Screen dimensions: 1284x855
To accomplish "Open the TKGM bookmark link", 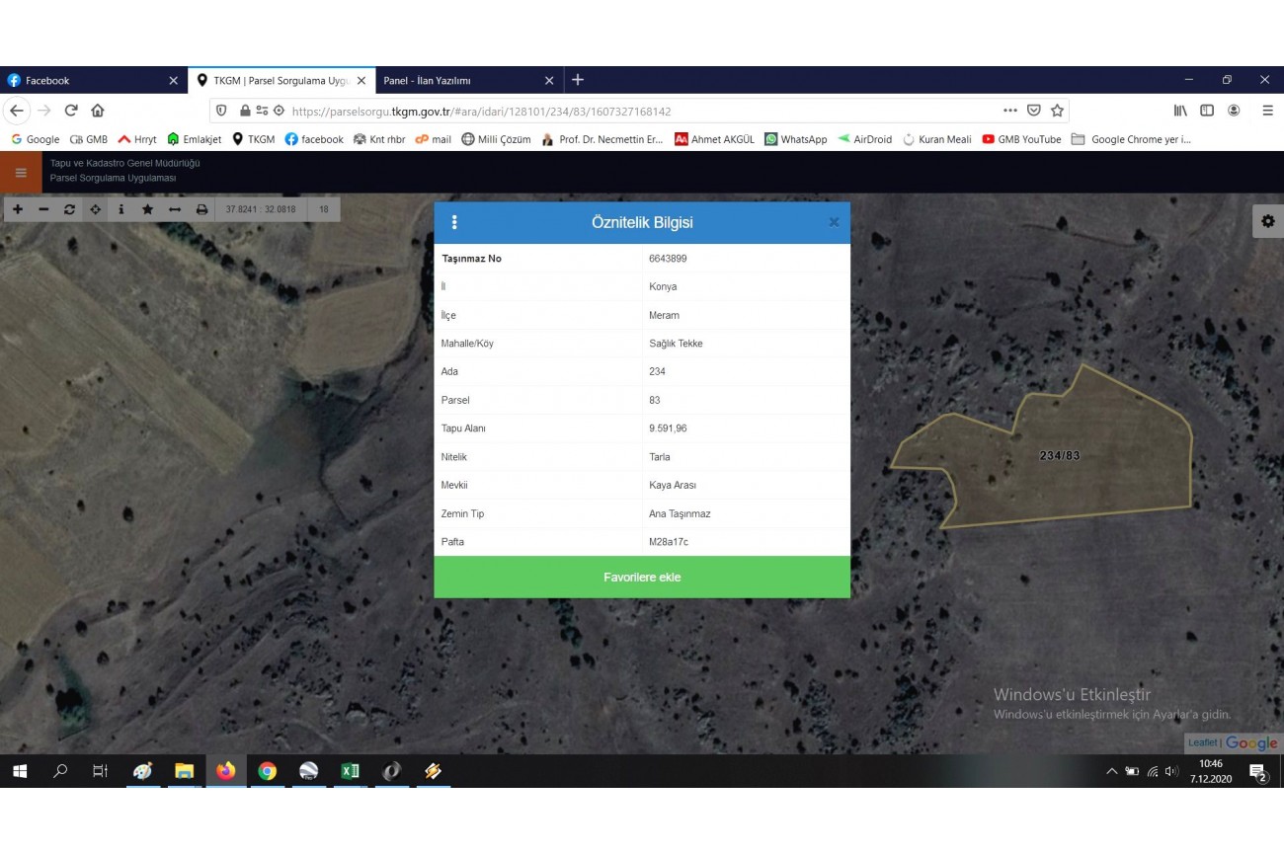I will click(253, 139).
